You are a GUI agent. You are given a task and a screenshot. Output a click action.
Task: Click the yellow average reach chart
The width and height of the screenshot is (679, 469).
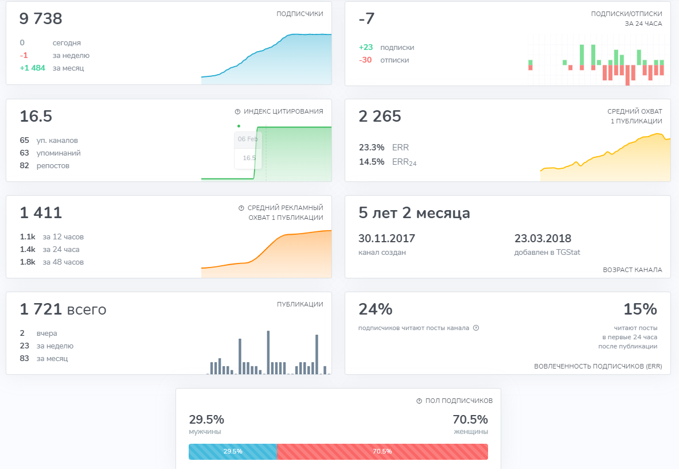606,157
